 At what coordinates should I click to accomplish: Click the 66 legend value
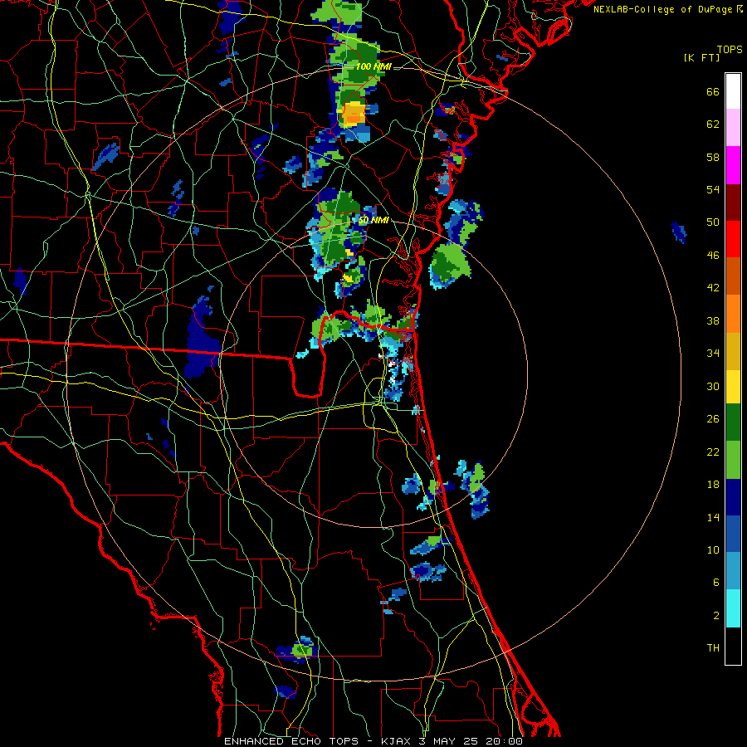[713, 92]
